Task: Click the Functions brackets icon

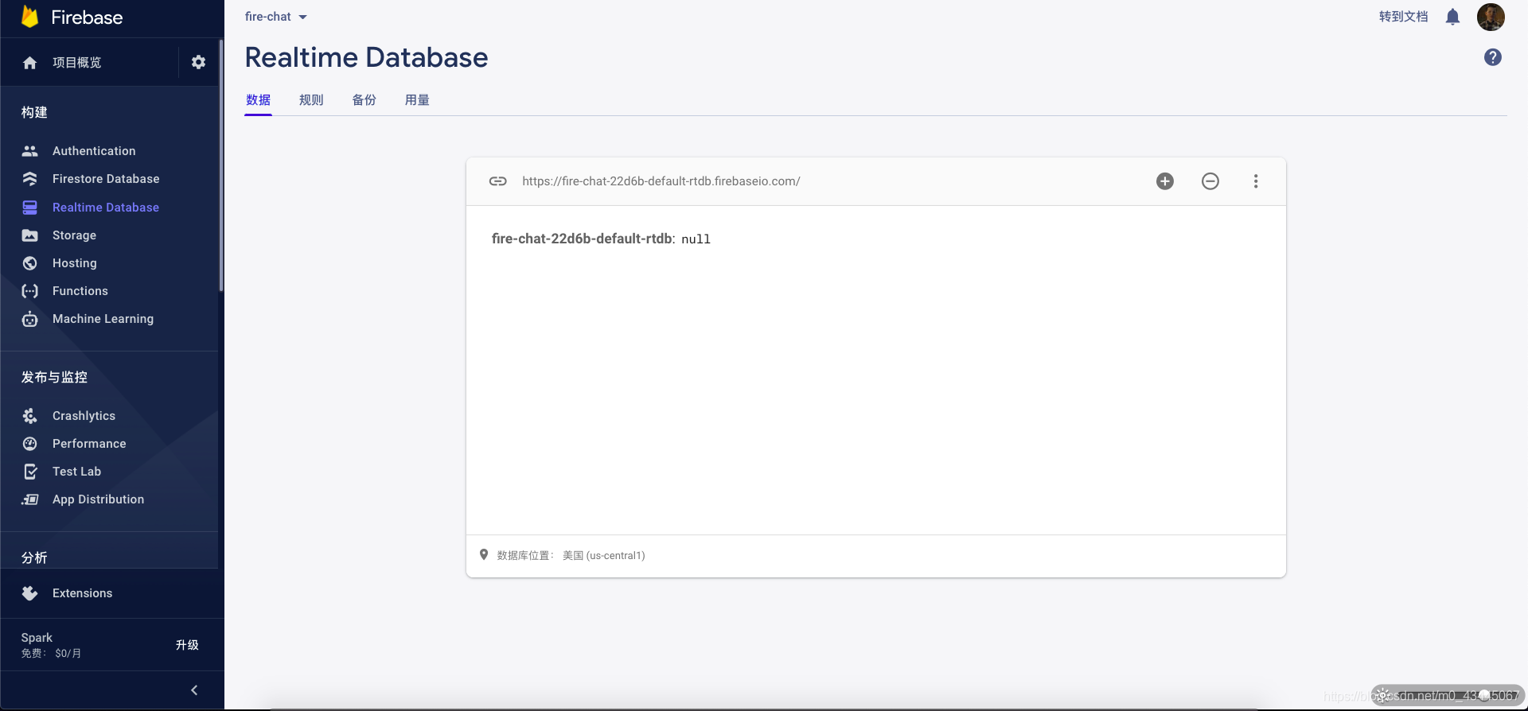Action: pos(30,291)
